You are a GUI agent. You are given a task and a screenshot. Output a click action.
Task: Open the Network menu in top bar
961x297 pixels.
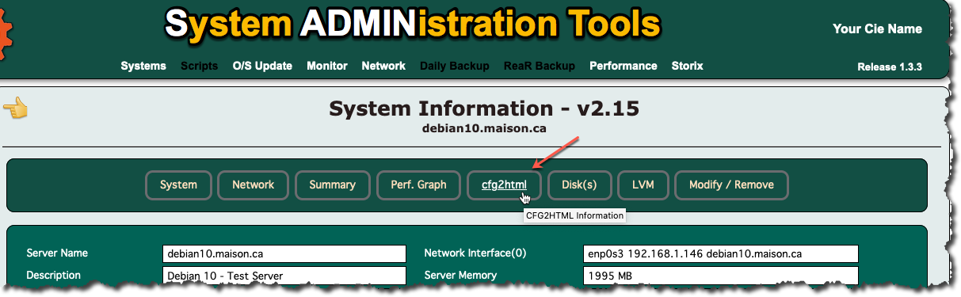(383, 66)
